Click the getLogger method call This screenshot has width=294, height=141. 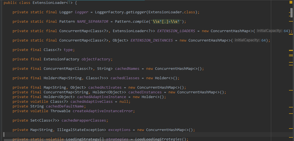(x=136, y=12)
